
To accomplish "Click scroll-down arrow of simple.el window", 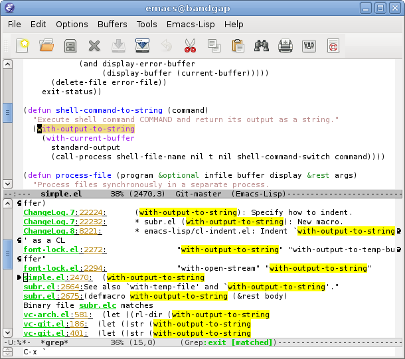I will click(x=7, y=184).
